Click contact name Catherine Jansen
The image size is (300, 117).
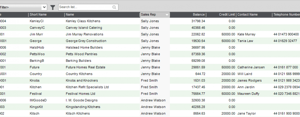click(251, 67)
